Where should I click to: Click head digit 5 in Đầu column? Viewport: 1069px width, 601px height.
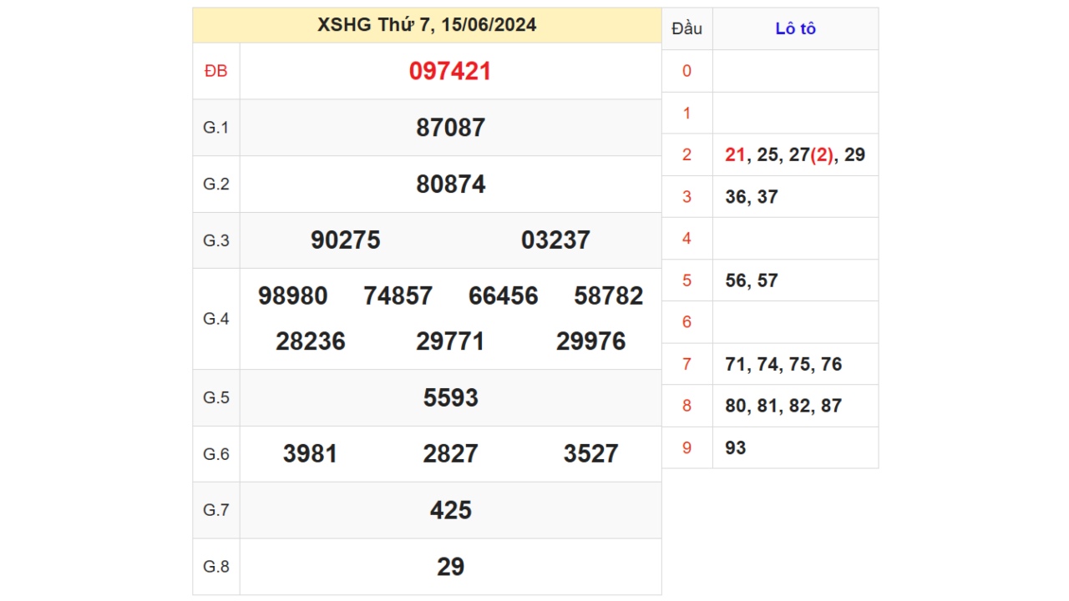[x=686, y=280]
